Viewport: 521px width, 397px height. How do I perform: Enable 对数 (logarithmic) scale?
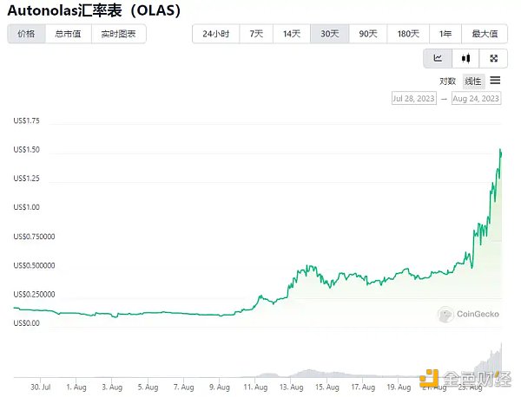click(448, 81)
